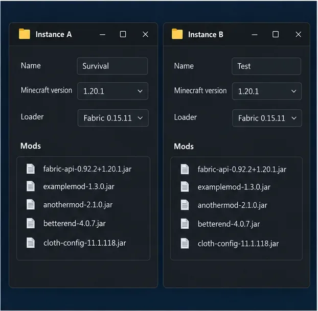Open Minecraft version dropdown in Instance B
The image size is (318, 311).
pyautogui.click(x=267, y=91)
